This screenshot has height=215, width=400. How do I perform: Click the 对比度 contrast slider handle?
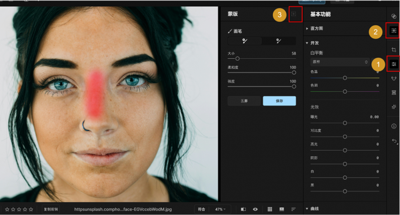tap(345, 137)
